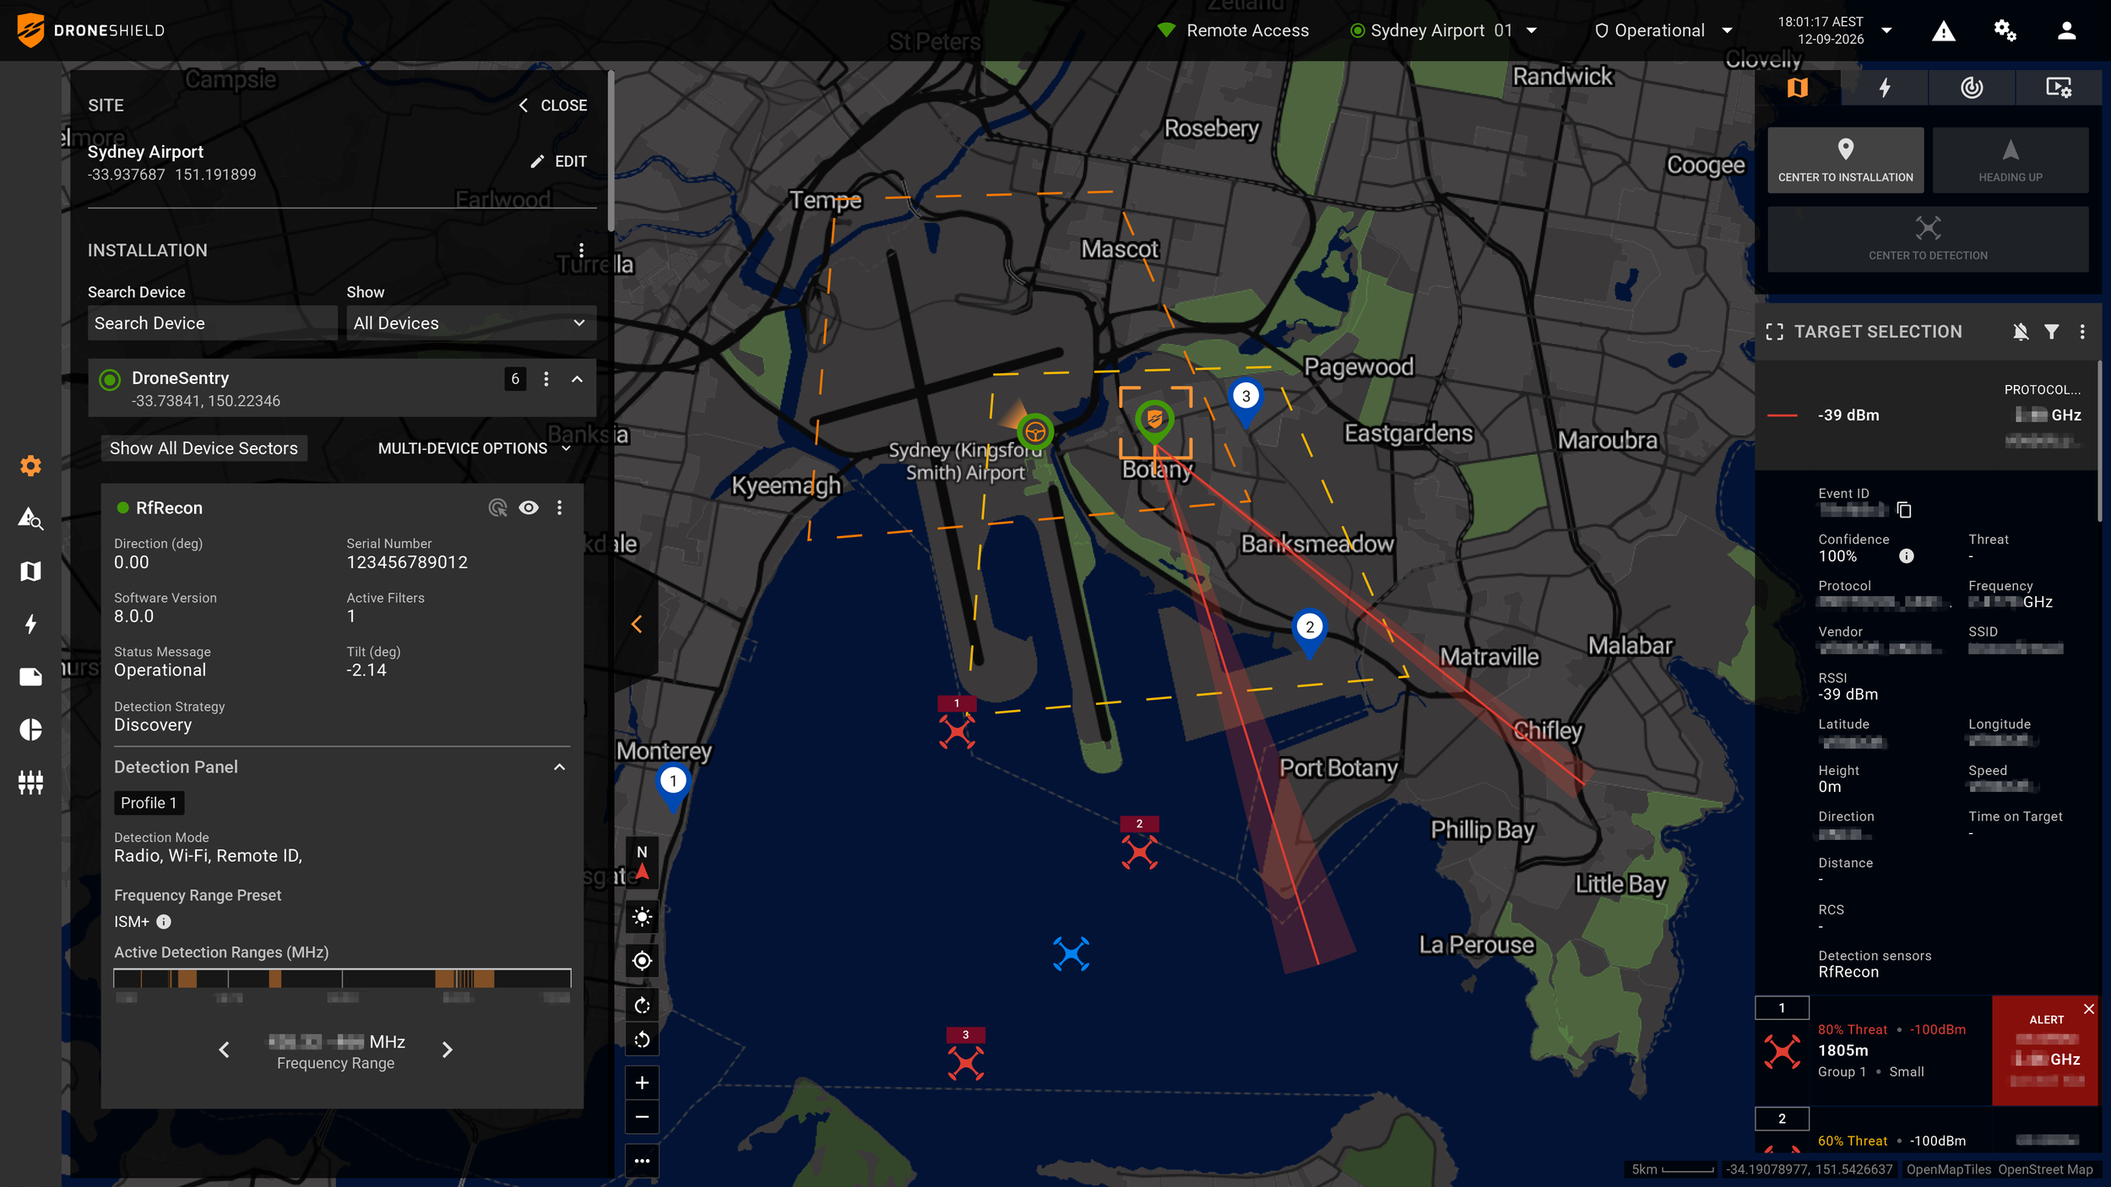Toggle Show All Device Sectors

click(x=204, y=448)
